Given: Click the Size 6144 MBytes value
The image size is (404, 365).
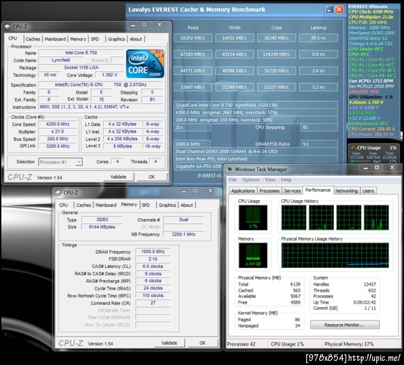Looking at the screenshot, I should click(x=102, y=227).
